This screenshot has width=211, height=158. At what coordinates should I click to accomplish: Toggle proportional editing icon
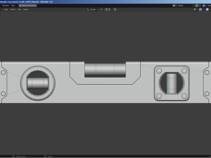(x=115, y=10)
